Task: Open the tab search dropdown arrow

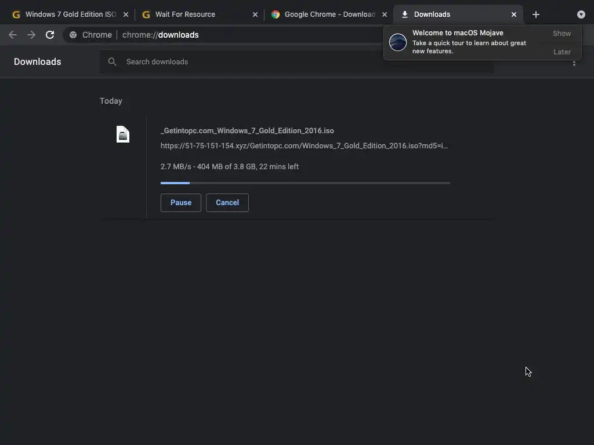Action: pyautogui.click(x=581, y=14)
